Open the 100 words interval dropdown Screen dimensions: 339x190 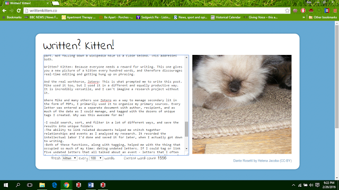(x=96, y=158)
